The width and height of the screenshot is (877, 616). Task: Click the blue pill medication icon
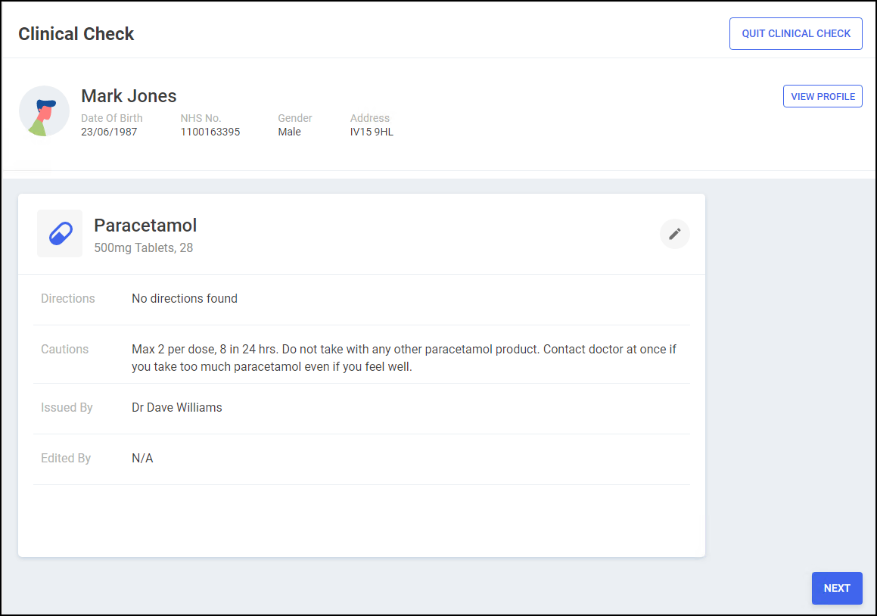coord(60,234)
